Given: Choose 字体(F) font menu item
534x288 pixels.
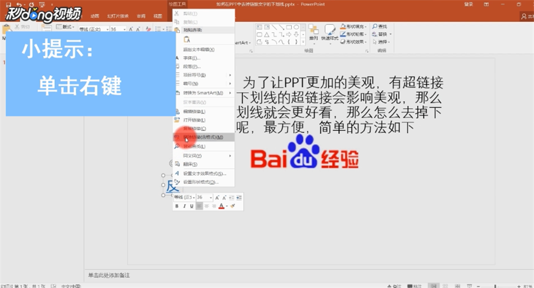Looking at the screenshot, I should coord(203,58).
